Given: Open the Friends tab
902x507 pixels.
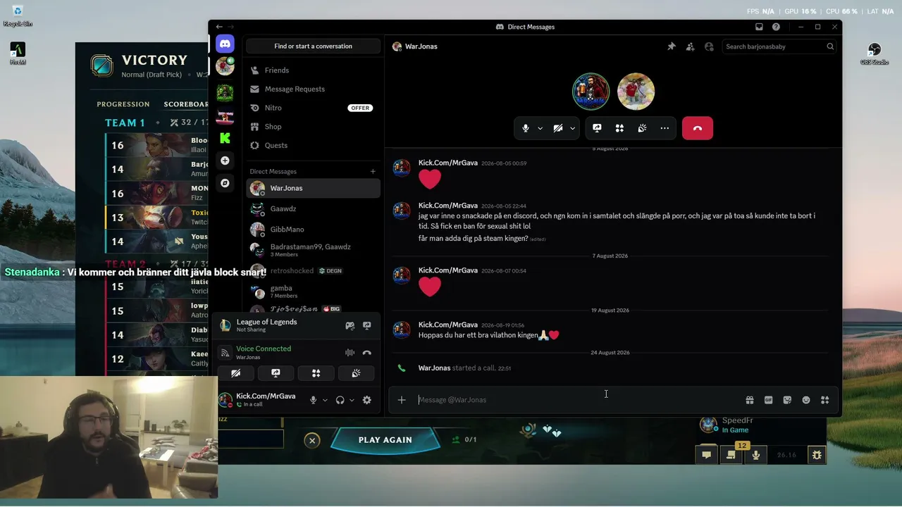Looking at the screenshot, I should point(313,70).
